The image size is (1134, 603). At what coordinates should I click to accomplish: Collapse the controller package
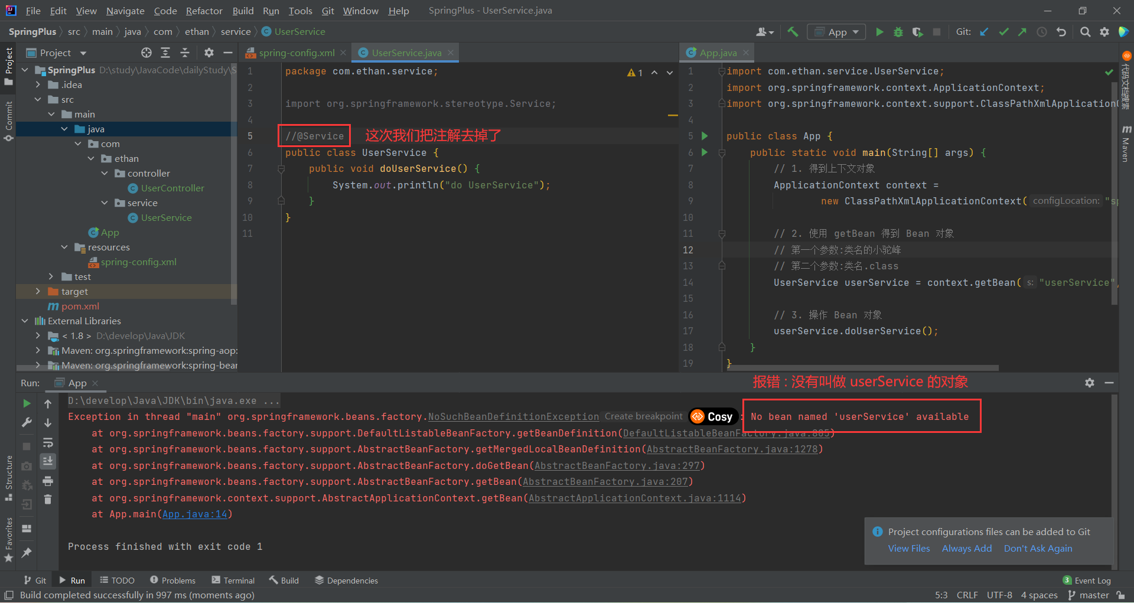click(105, 173)
